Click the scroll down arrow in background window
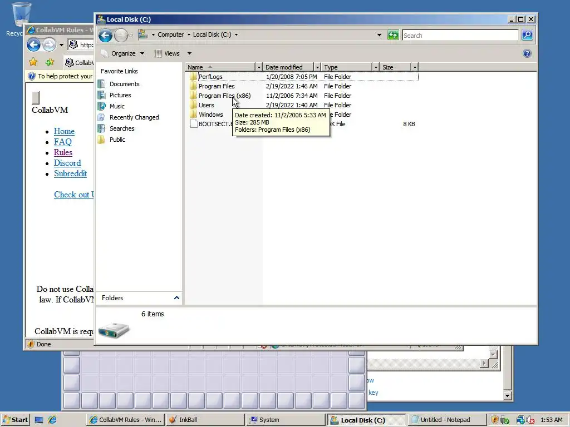 508,395
